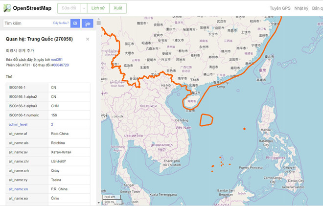The height and width of the screenshot is (206, 323).
Task: Click the Sửa đổi edit button
Action: [x=68, y=8]
